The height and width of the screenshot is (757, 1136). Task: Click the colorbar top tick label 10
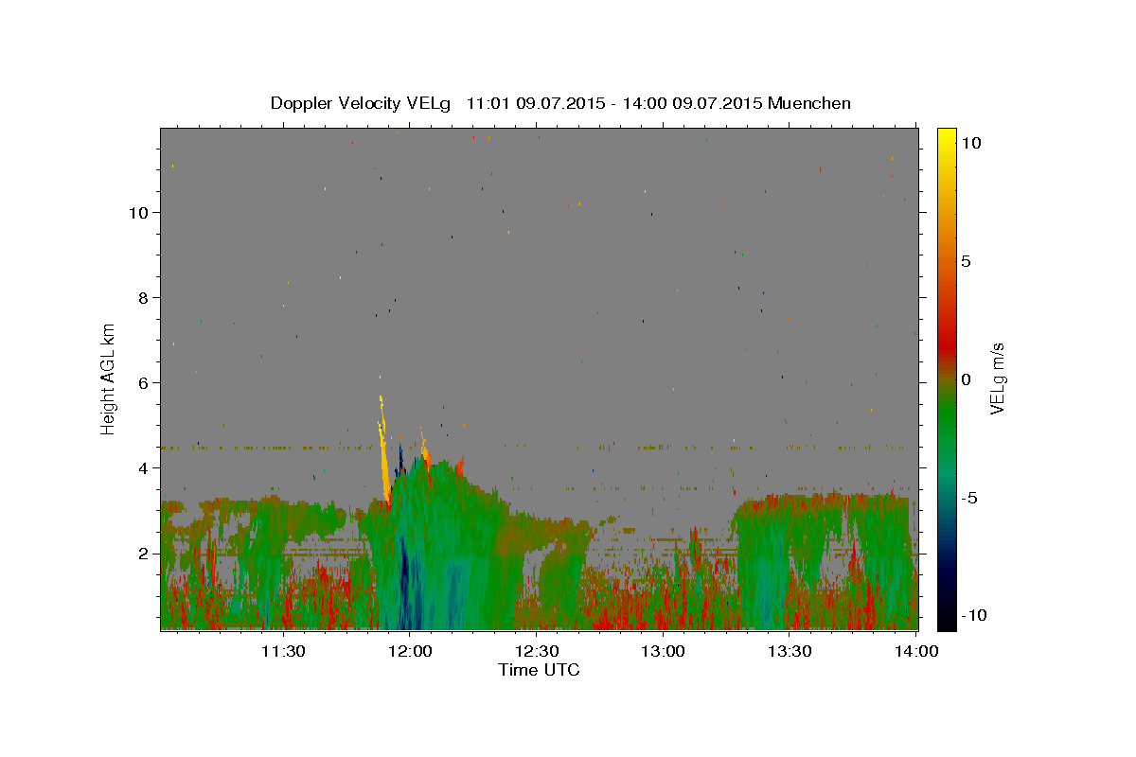pos(969,143)
